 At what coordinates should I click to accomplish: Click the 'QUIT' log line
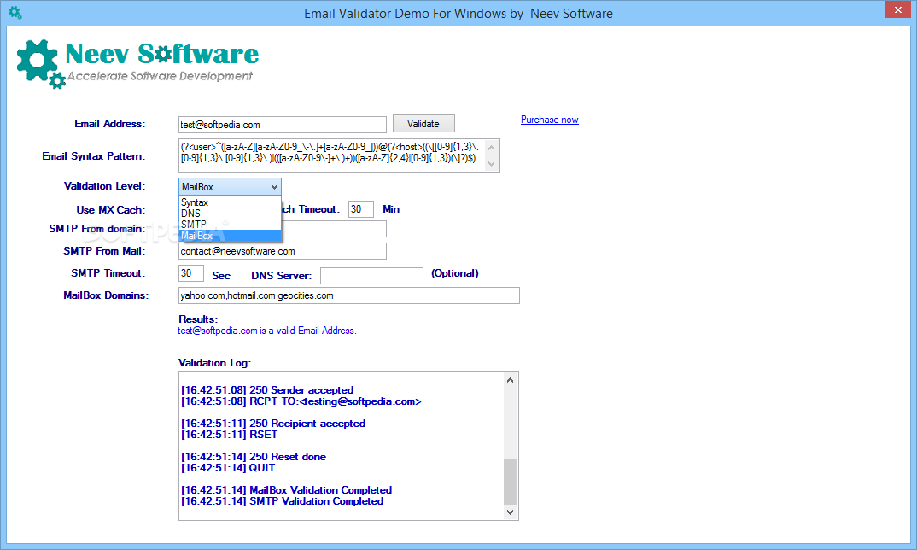pos(228,468)
